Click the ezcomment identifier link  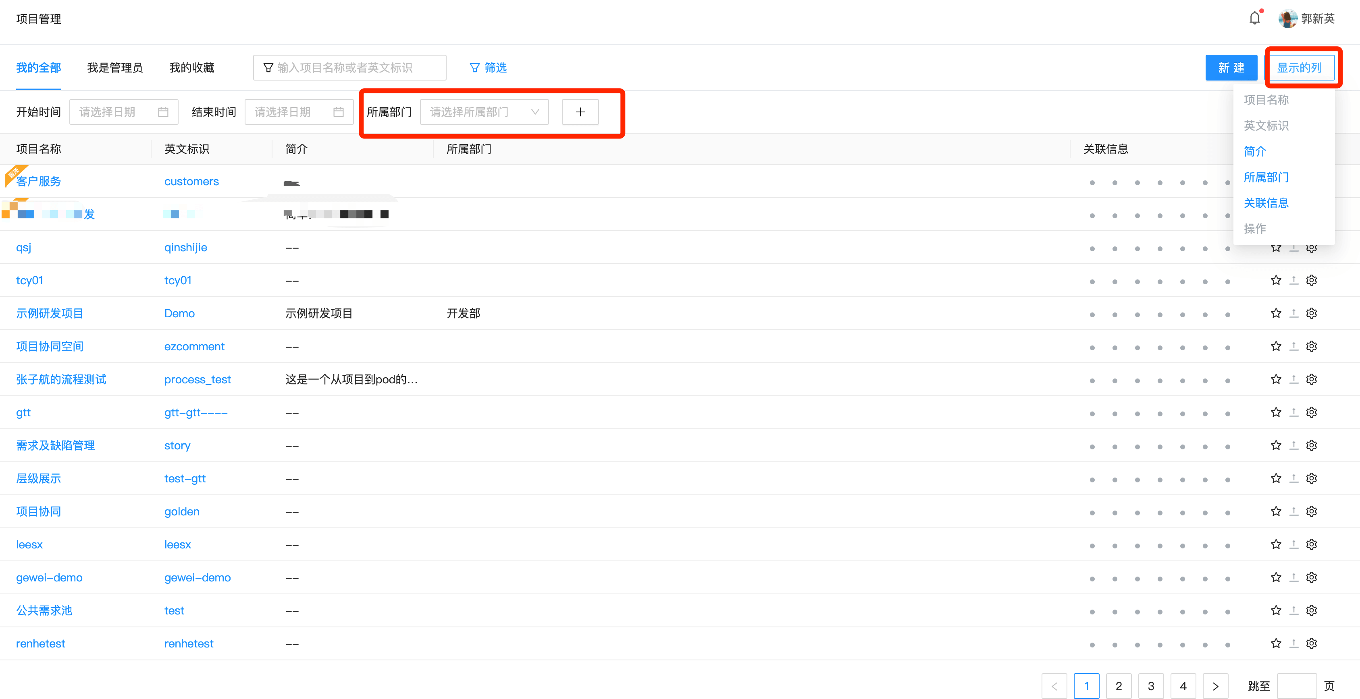pos(194,346)
